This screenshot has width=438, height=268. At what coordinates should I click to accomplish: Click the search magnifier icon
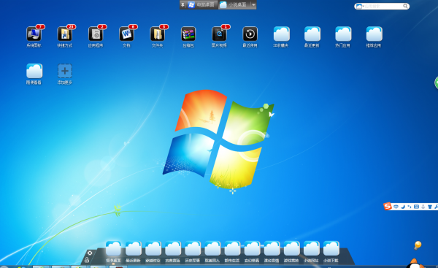tap(405, 6)
